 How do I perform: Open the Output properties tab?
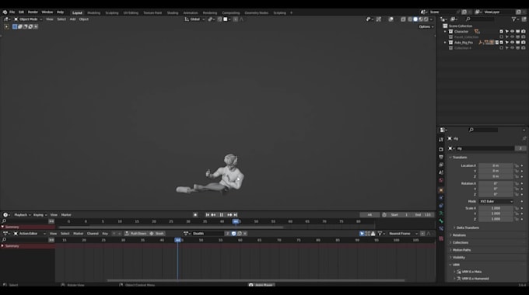tap(441, 157)
